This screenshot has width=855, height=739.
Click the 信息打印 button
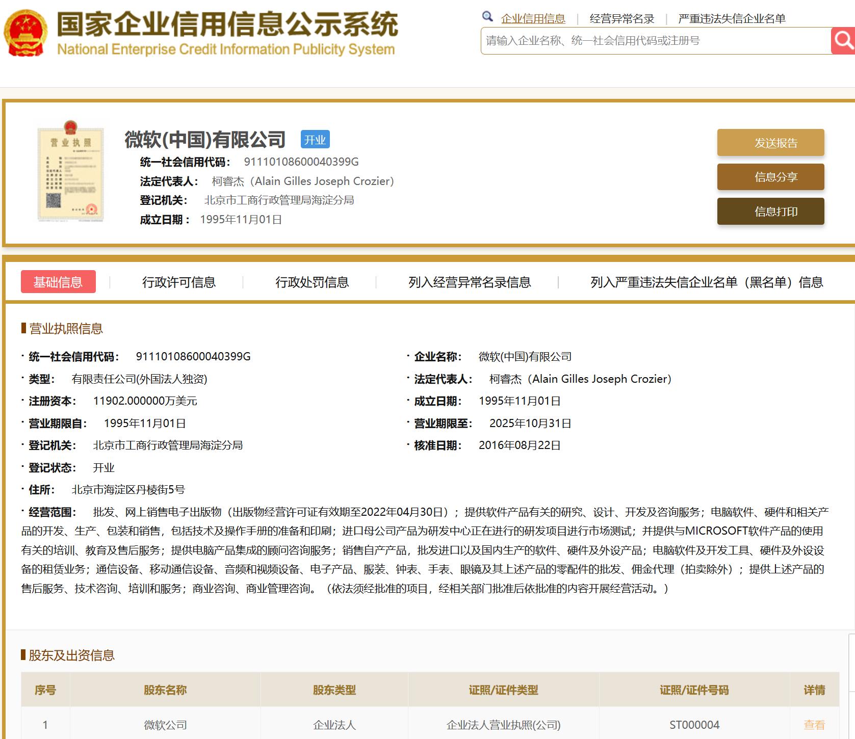(x=770, y=212)
